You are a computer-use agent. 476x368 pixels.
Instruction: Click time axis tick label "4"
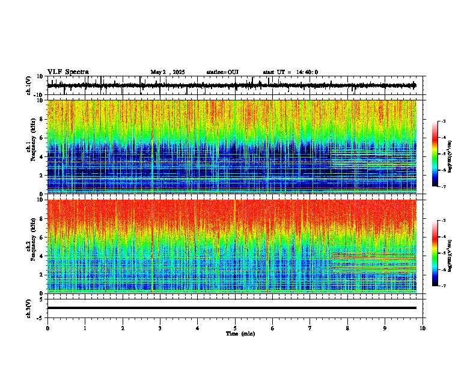click(x=198, y=328)
